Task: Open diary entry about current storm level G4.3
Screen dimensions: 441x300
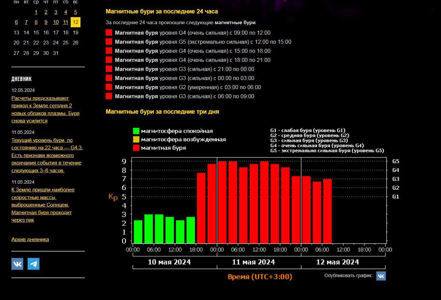Action: [x=47, y=155]
